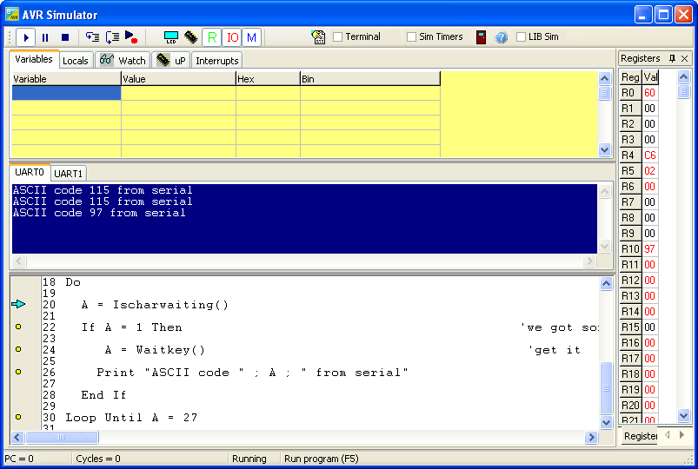This screenshot has width=698, height=469.
Task: Click the R0 register value 60
Action: (x=650, y=93)
